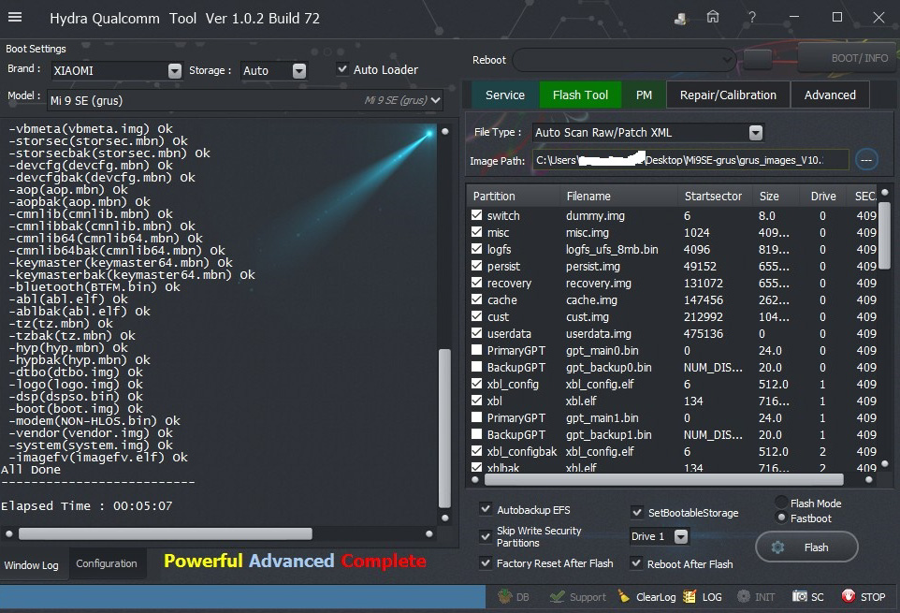The image size is (900, 613).
Task: Open help via question mark icon
Action: coord(752,17)
